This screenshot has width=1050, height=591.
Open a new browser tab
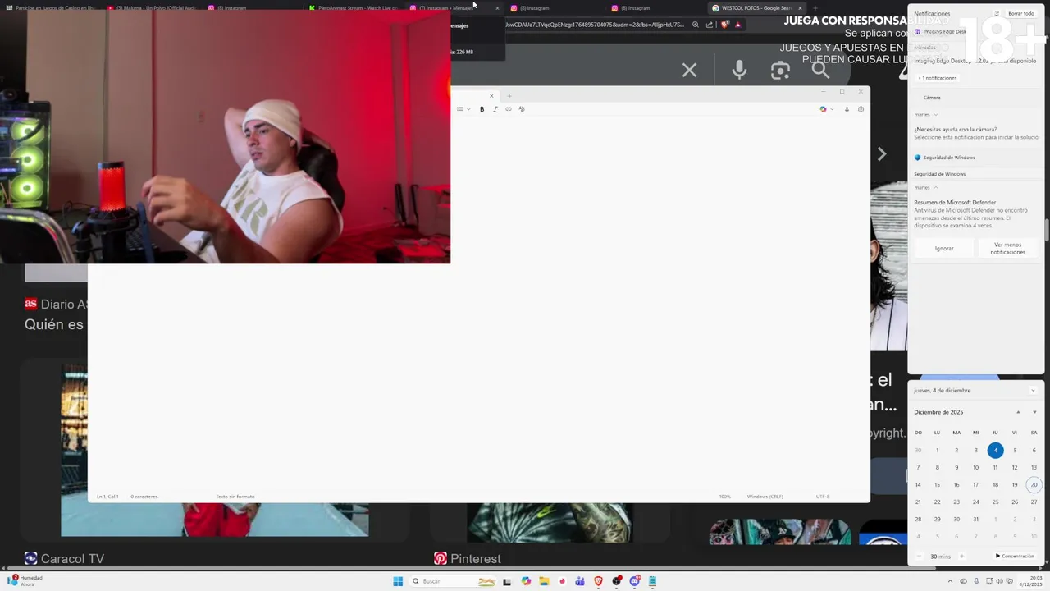pyautogui.click(x=815, y=8)
